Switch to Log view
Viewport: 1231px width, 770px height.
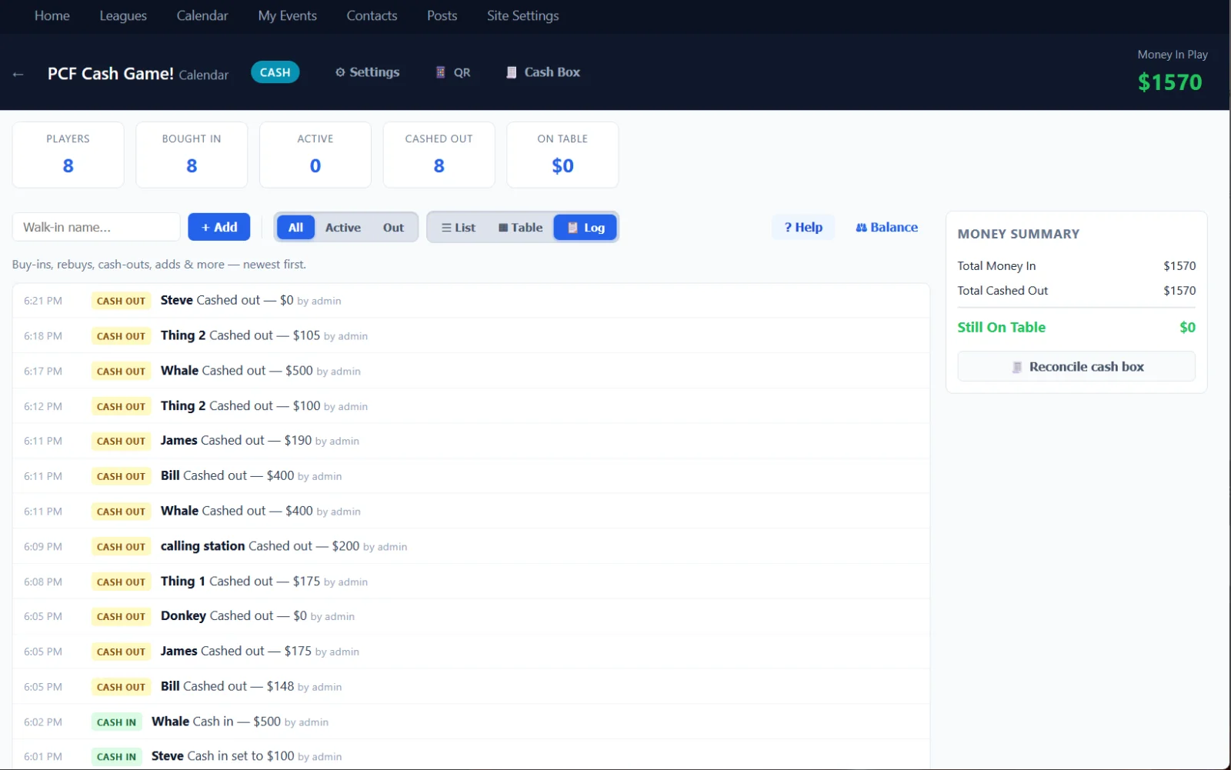585,228
